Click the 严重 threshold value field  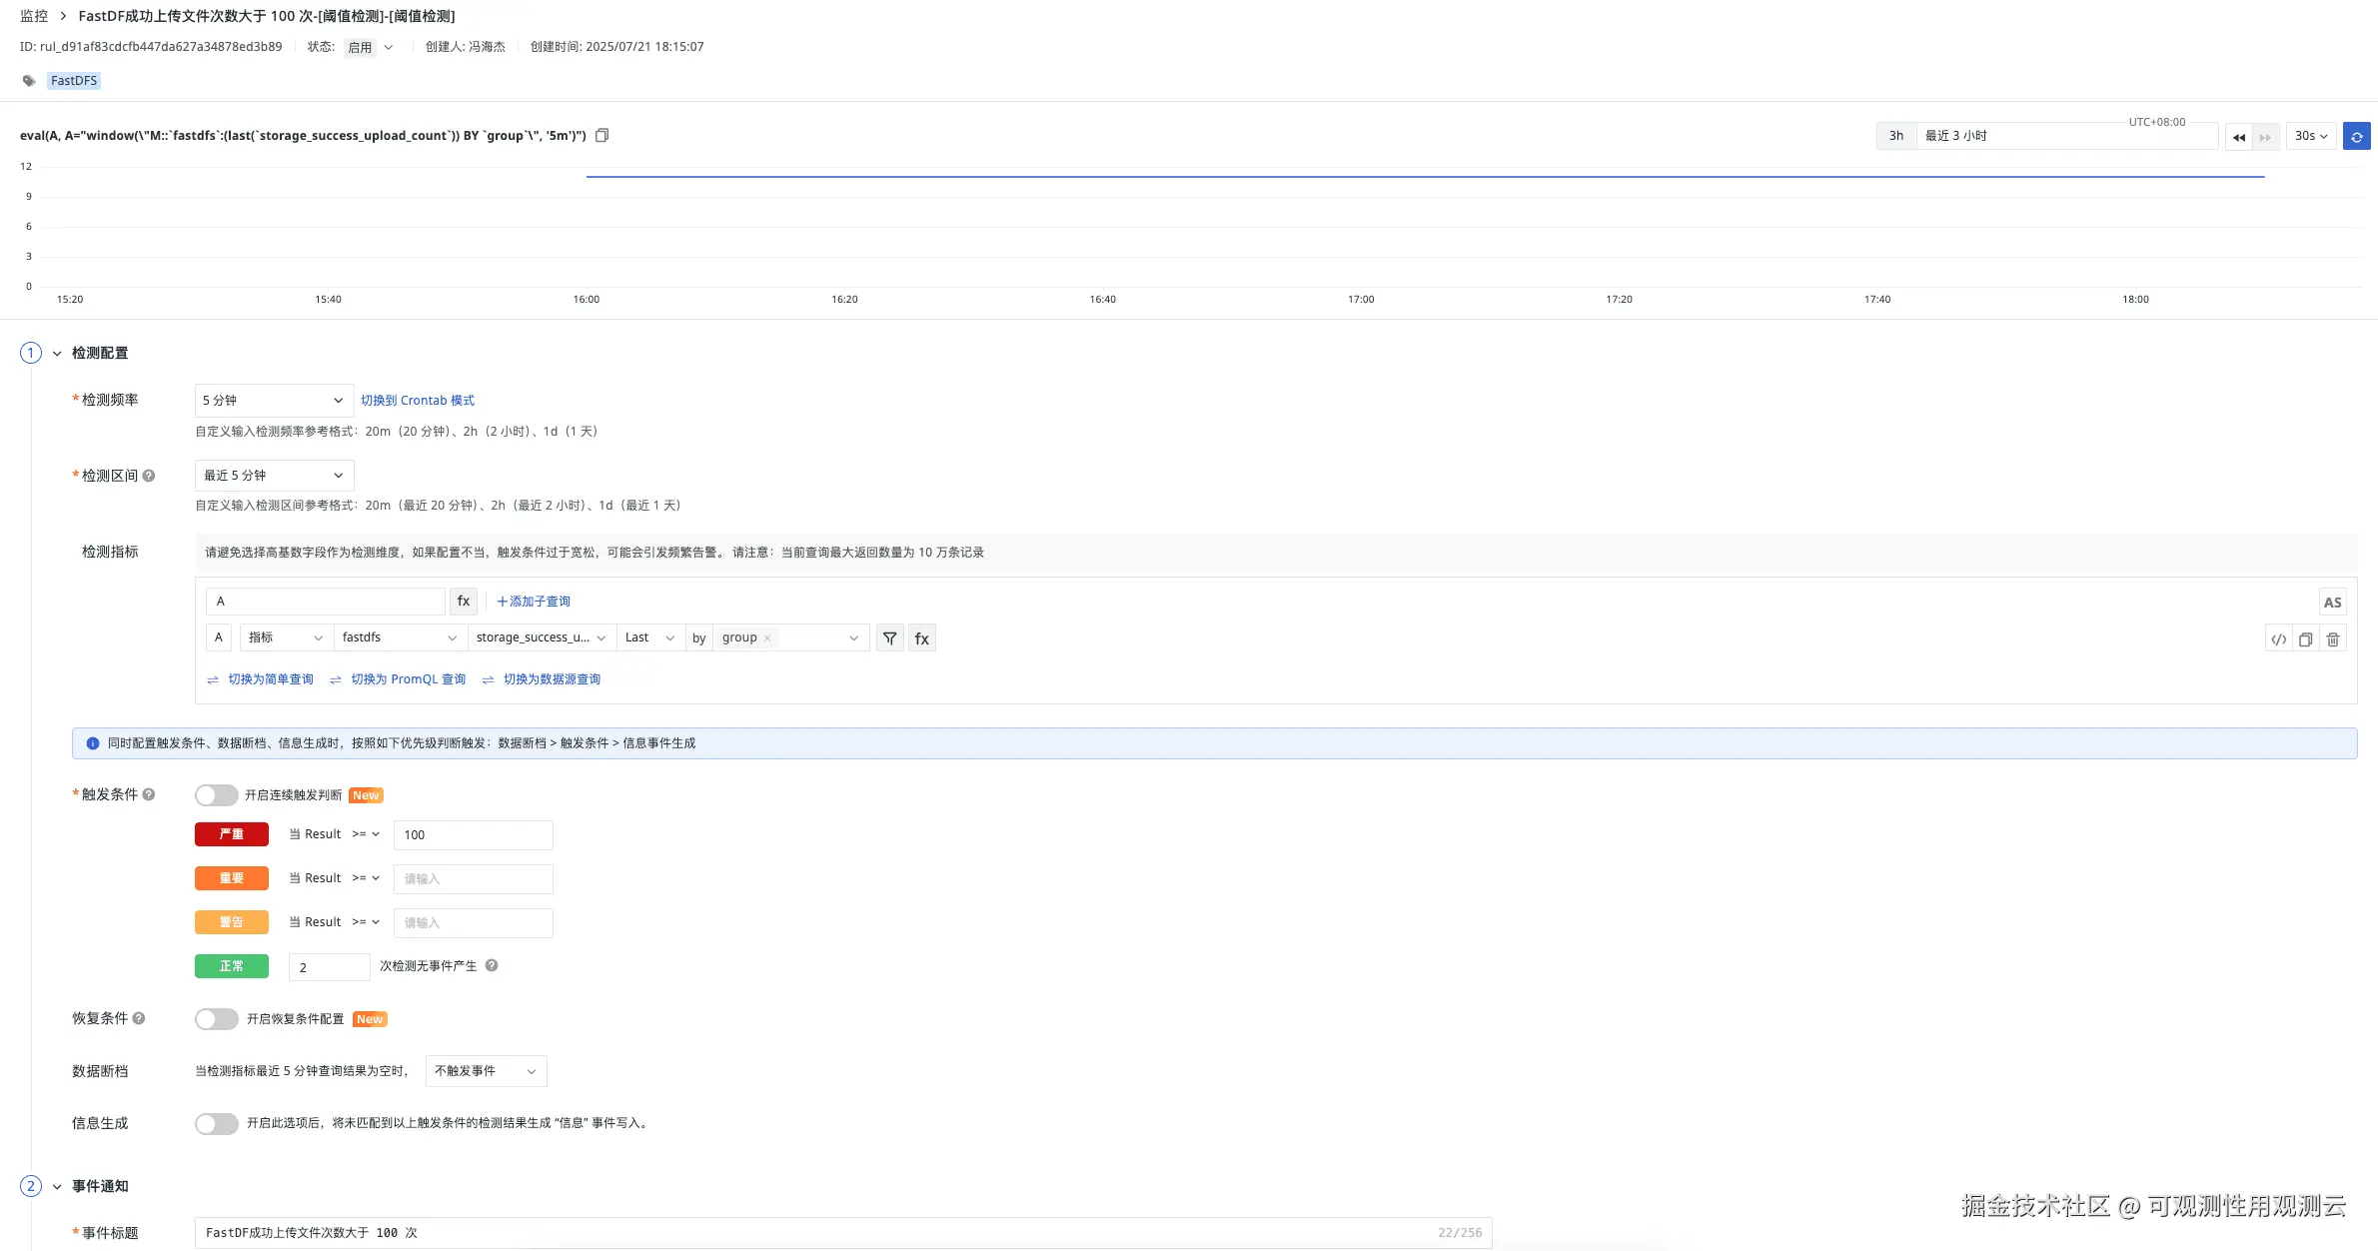[473, 835]
